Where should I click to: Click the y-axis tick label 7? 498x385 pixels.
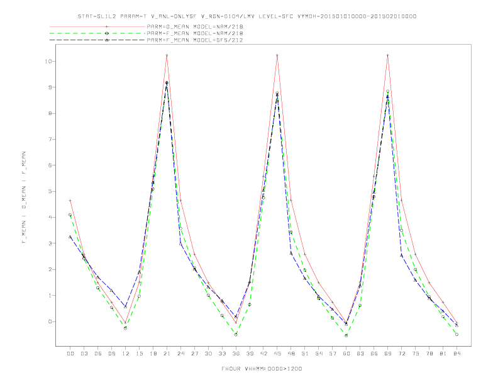[x=50, y=140]
